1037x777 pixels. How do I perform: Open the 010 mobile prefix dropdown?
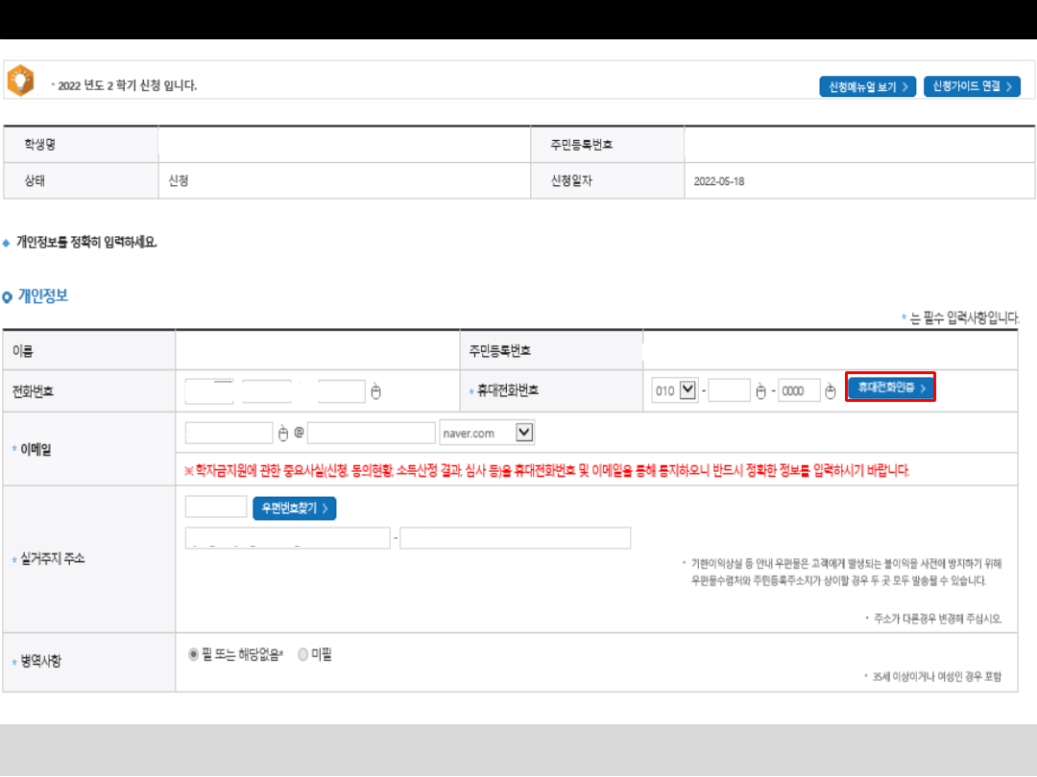pos(687,390)
